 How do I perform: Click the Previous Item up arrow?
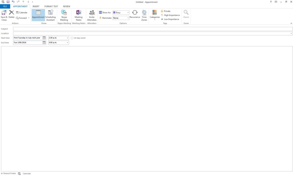coord(23,2)
